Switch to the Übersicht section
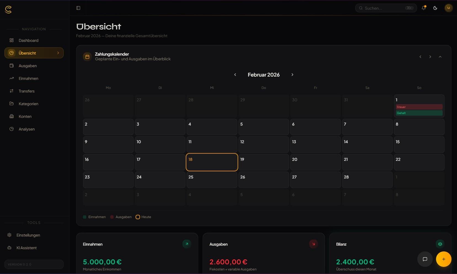The height and width of the screenshot is (274, 457). click(x=27, y=53)
